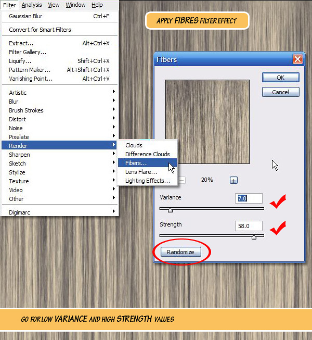The height and width of the screenshot is (340, 312).
Task: Open the View menu
Action: (x=54, y=5)
